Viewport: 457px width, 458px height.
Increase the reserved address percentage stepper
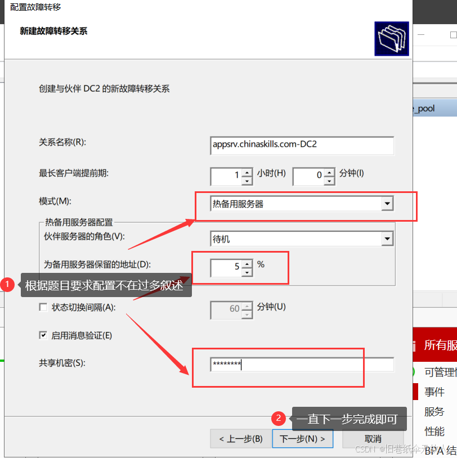[248, 264]
